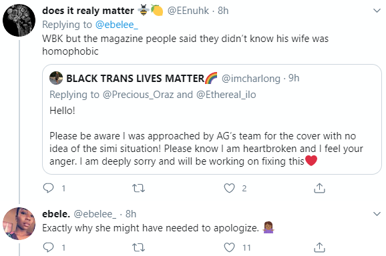Reply to the EEnuhk tweet
The height and width of the screenshot is (256, 386).
48,188
